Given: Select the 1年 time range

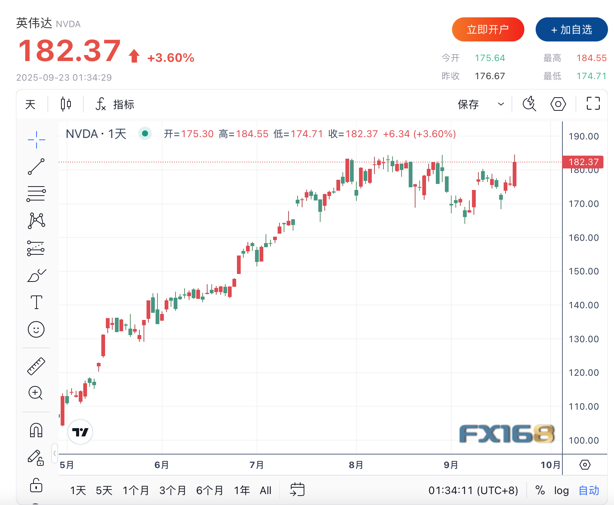Looking at the screenshot, I should point(242,490).
